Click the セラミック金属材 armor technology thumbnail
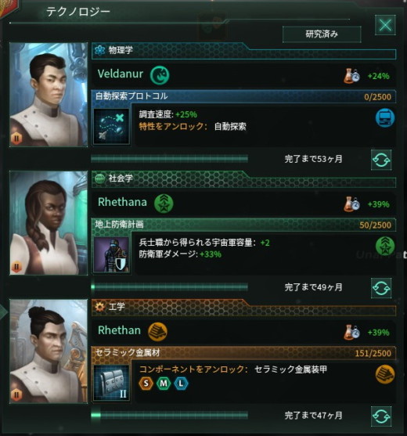This screenshot has width=407, height=436. pyautogui.click(x=111, y=383)
